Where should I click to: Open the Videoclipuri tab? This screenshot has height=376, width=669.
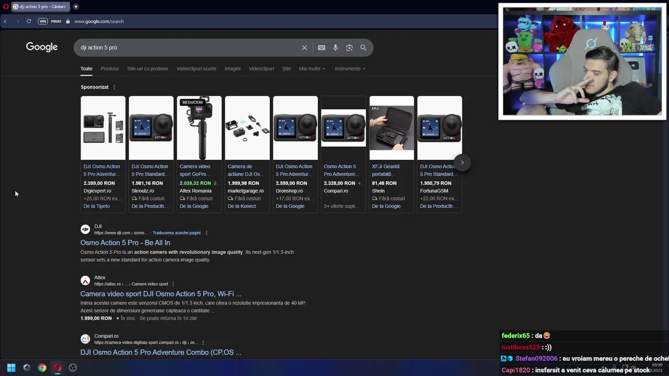point(261,68)
